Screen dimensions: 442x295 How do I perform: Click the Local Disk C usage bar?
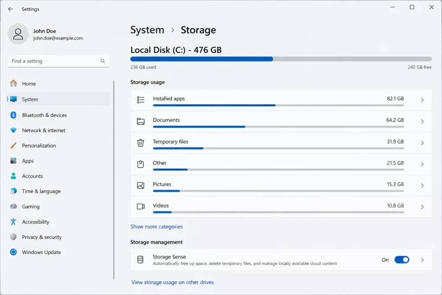[x=281, y=59]
